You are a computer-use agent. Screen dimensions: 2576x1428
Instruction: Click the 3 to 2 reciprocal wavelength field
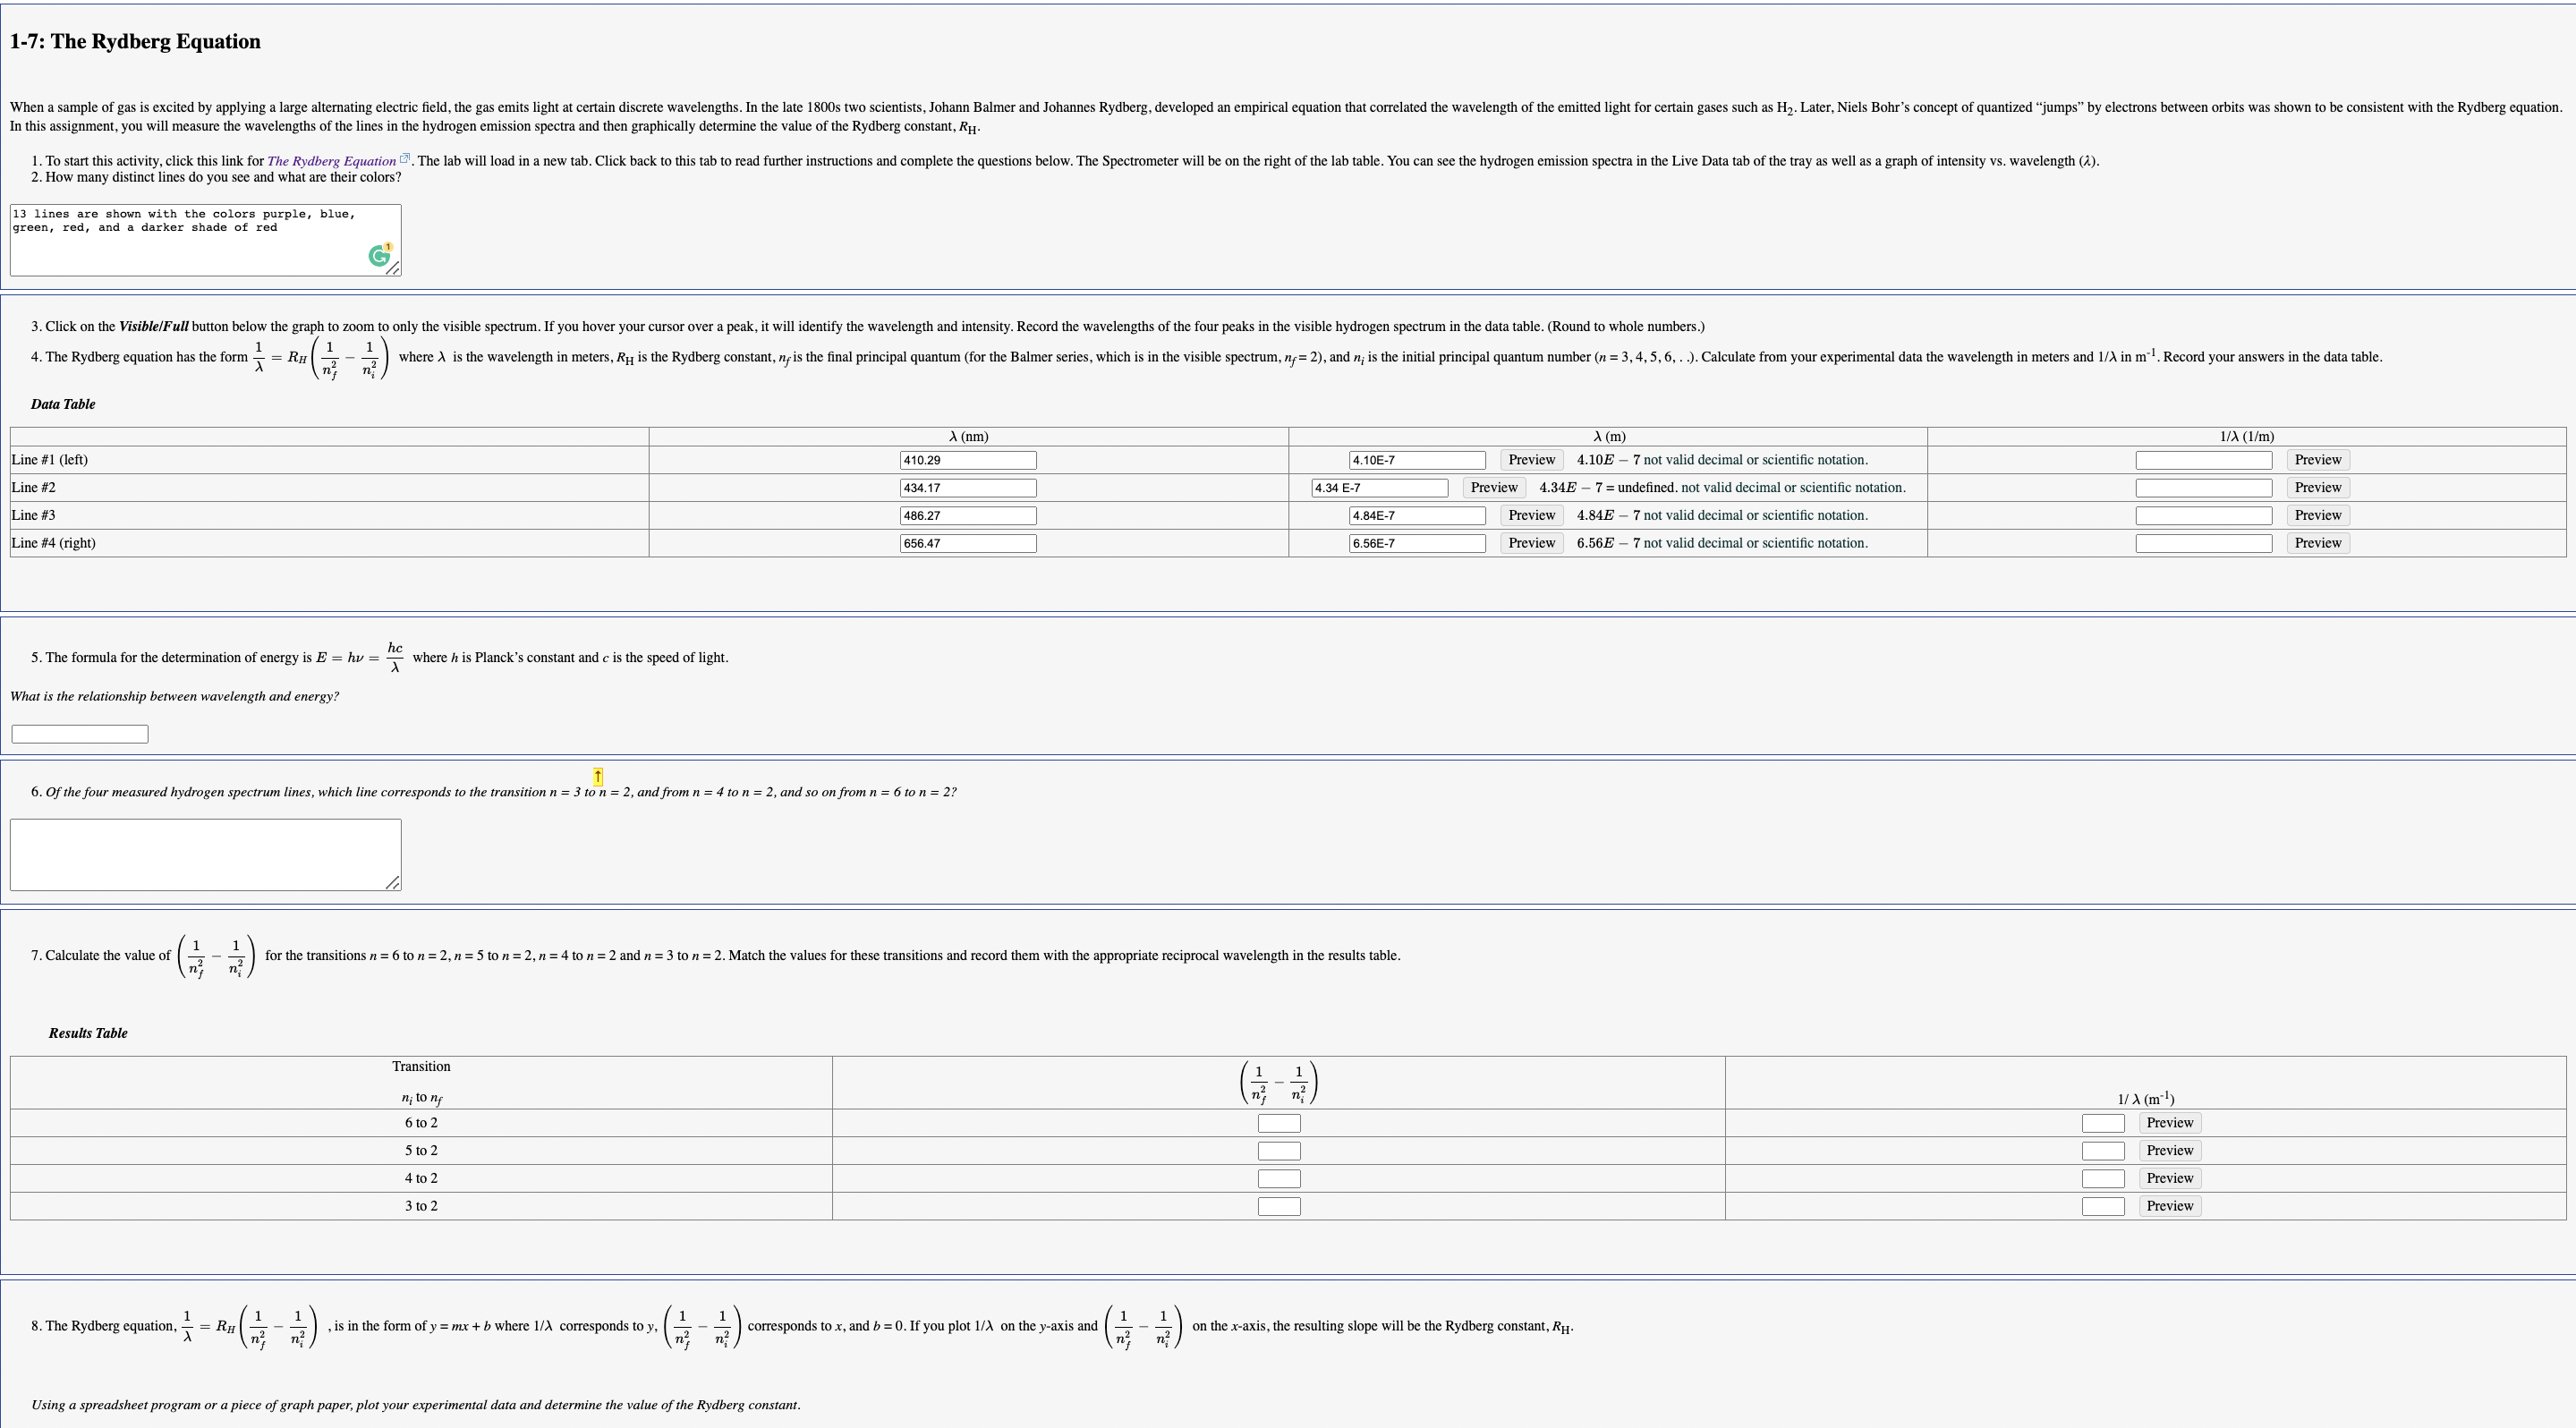coord(2103,1206)
